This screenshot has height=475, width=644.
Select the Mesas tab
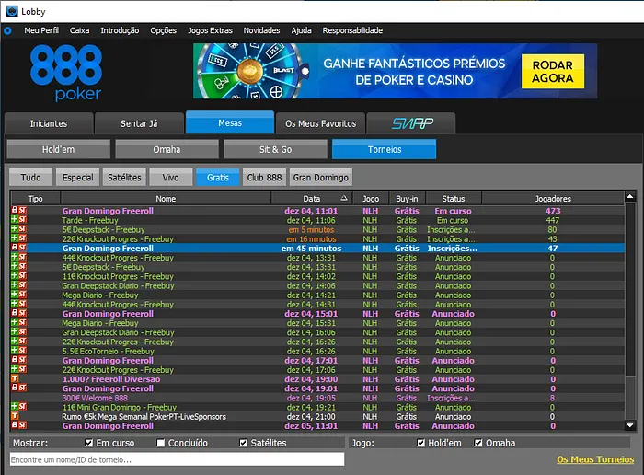(x=230, y=122)
